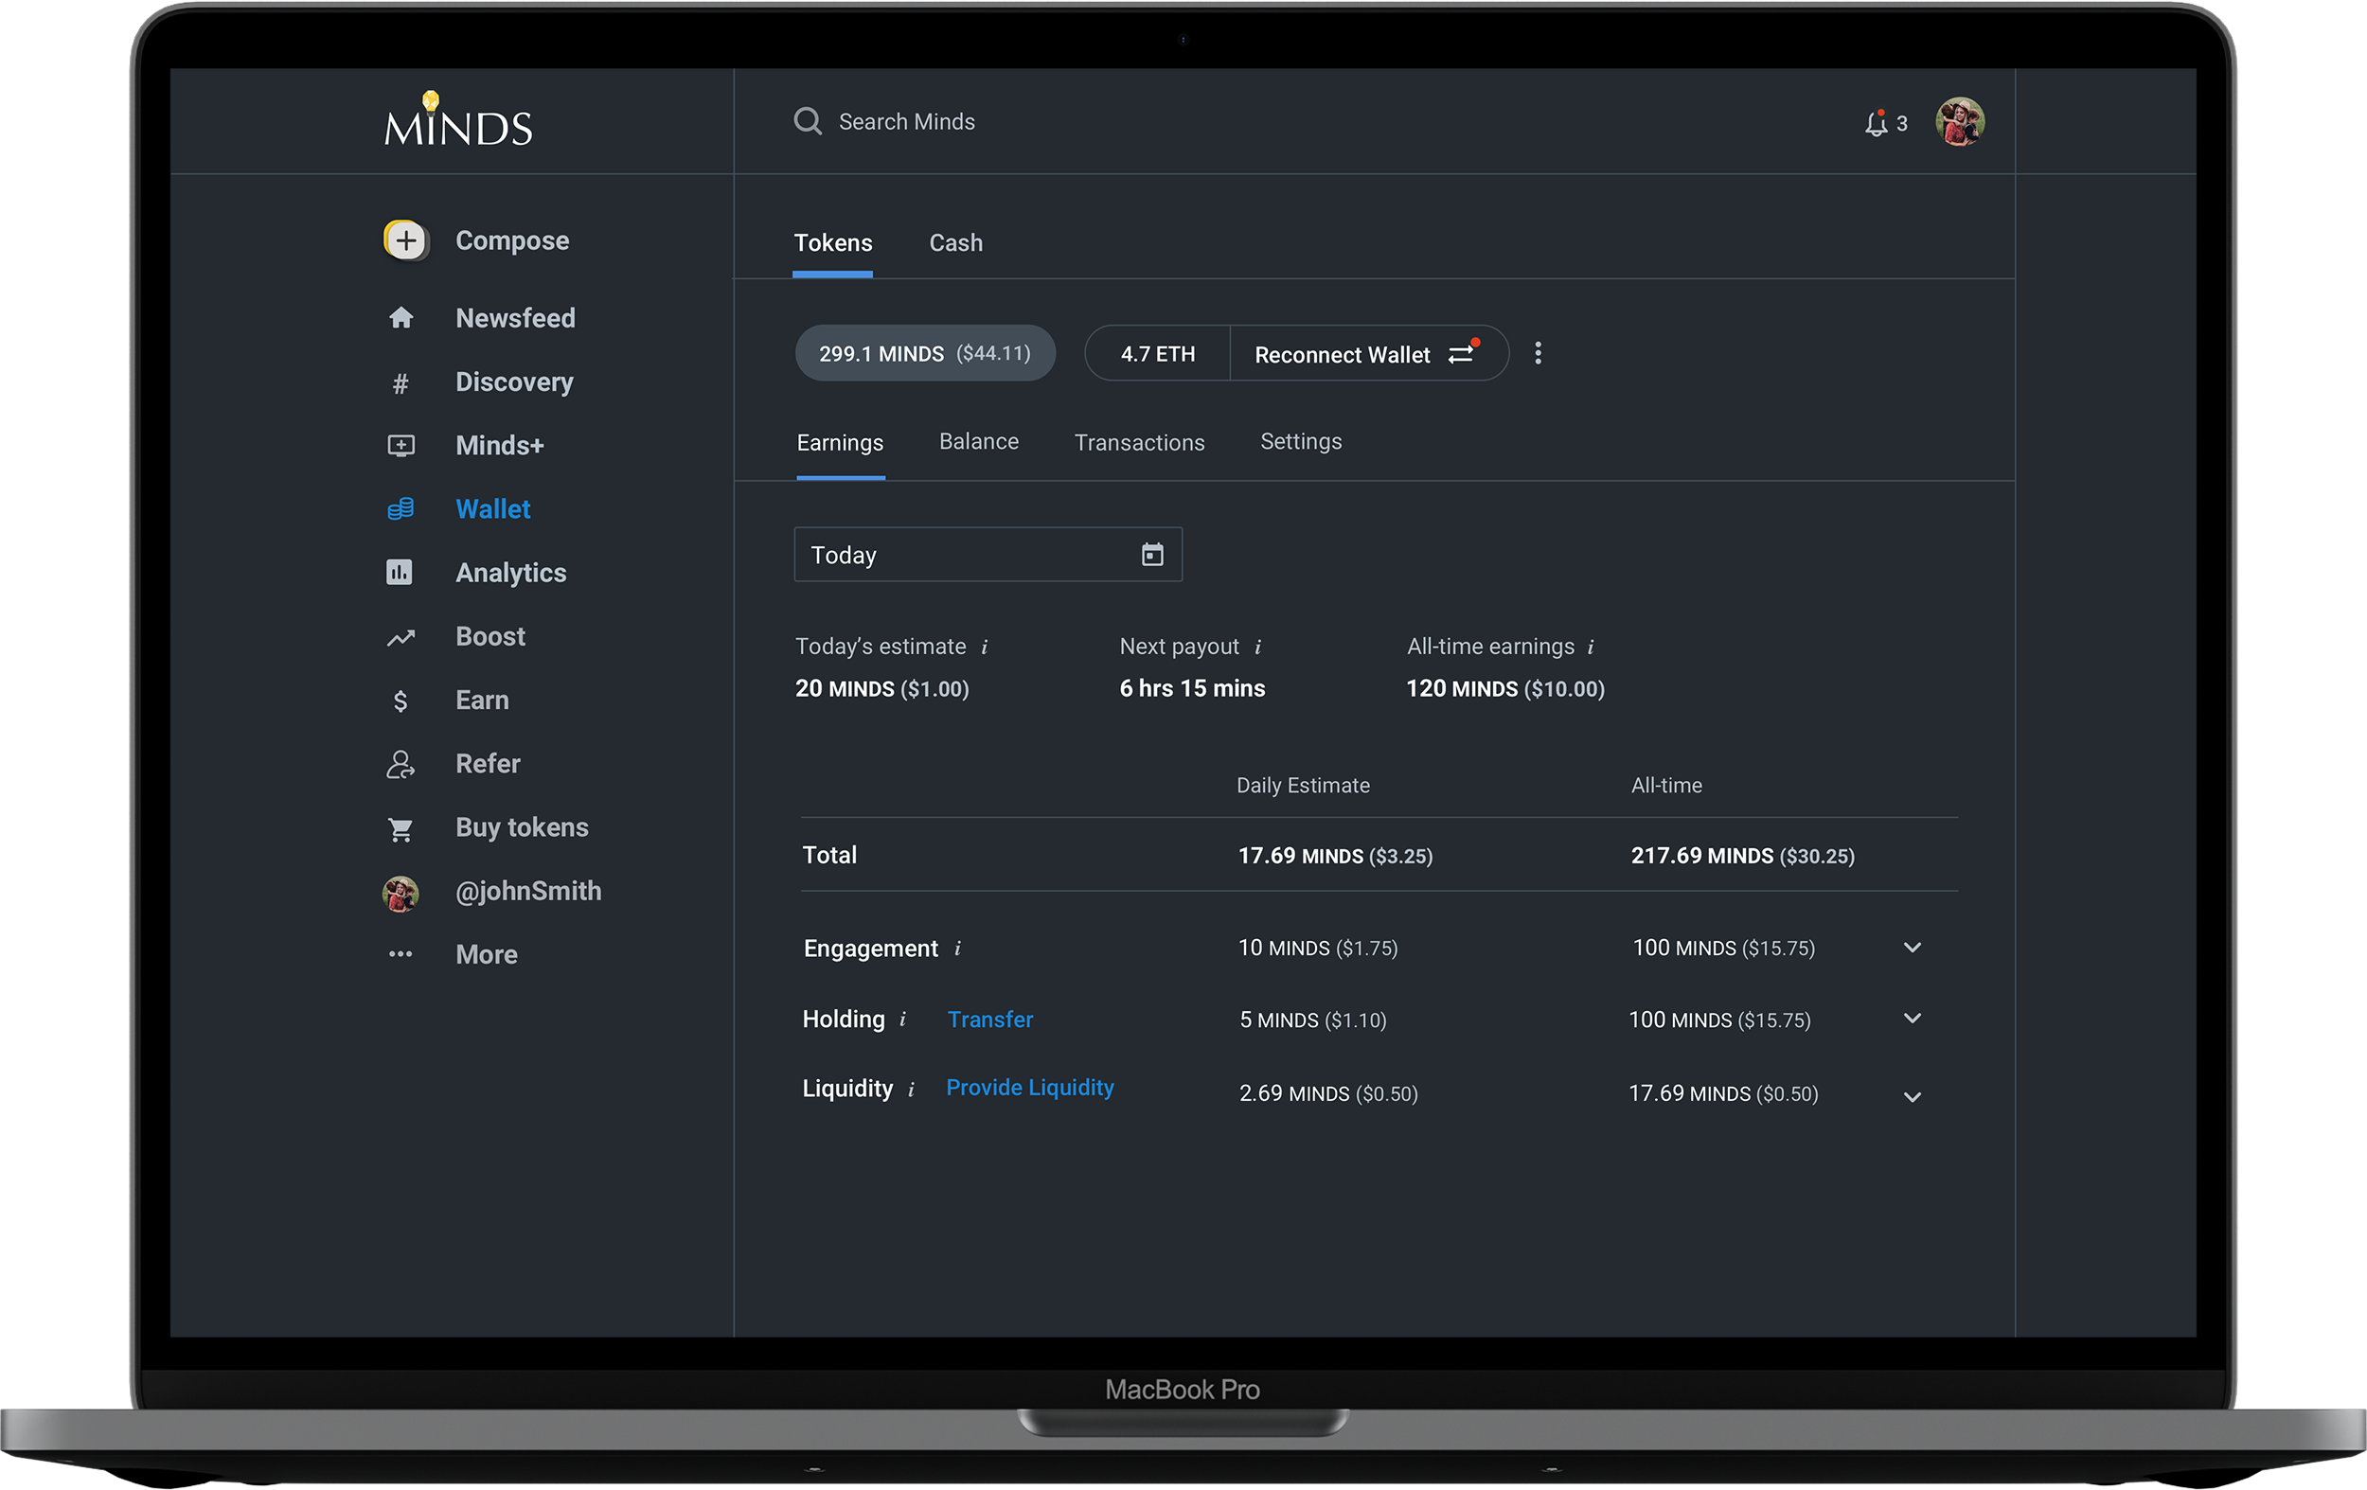Expand the Engagement earnings row
This screenshot has width=2367, height=1490.
(1912, 949)
